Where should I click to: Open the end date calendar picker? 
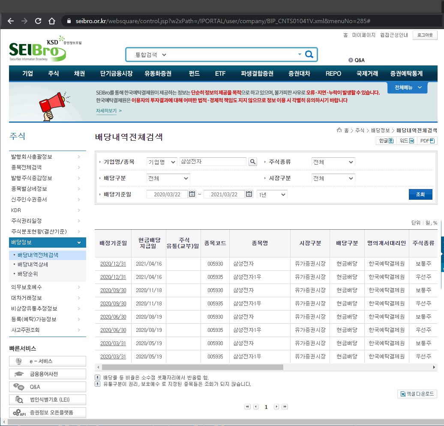pyautogui.click(x=249, y=194)
